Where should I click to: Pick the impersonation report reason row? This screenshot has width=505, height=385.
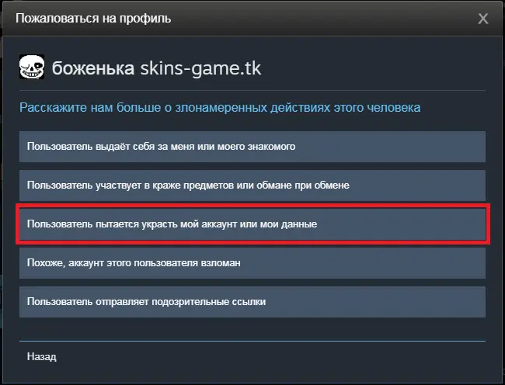coord(252,147)
